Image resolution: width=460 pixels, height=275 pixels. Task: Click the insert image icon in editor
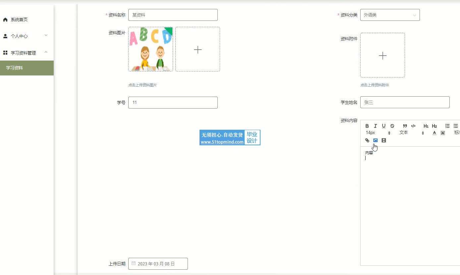tap(375, 140)
